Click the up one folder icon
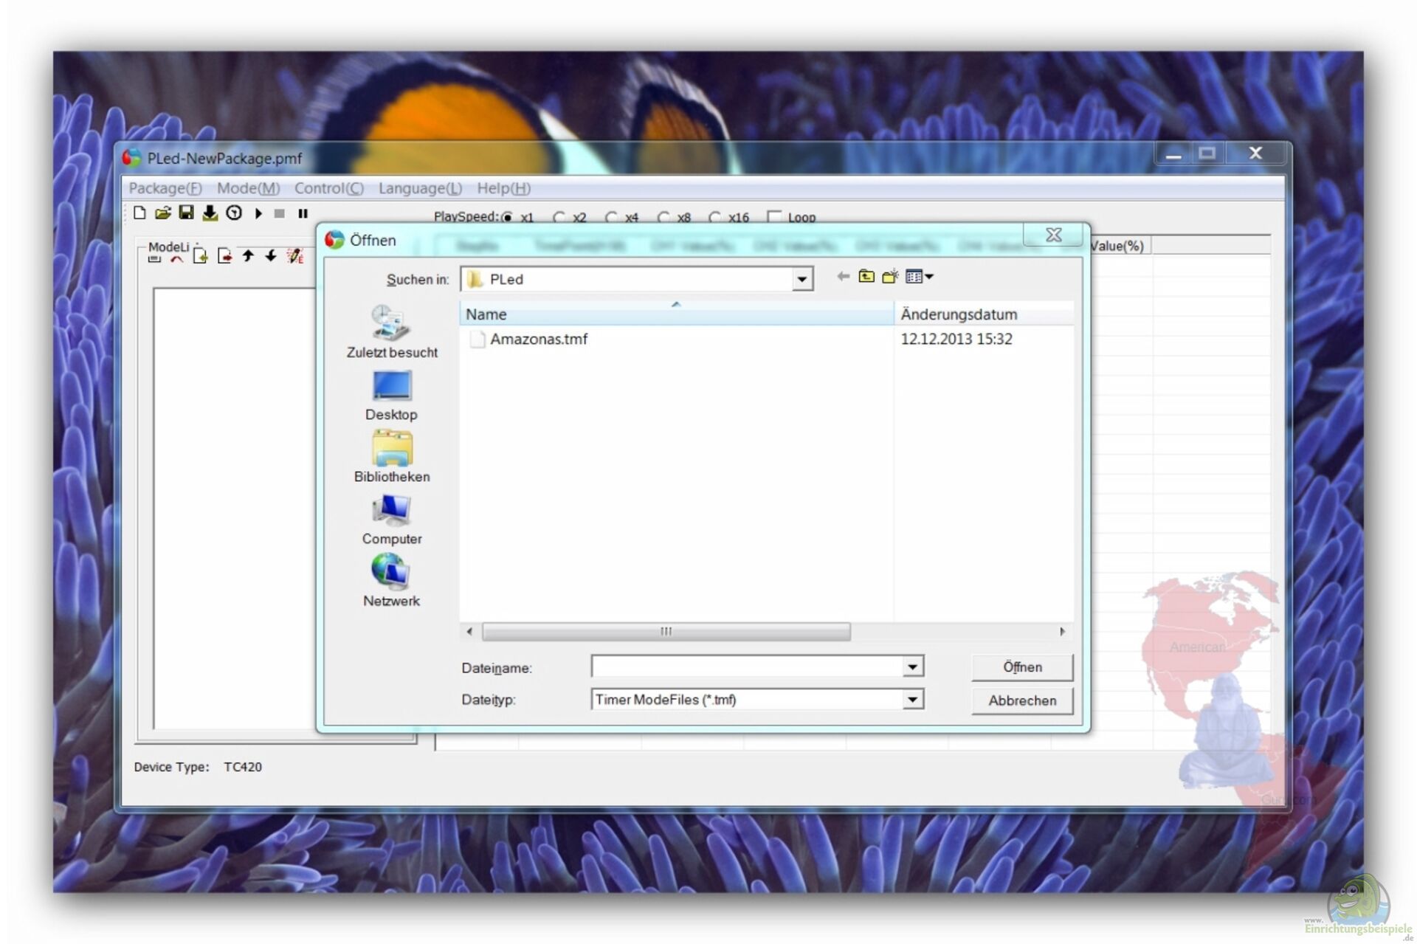Screen dimensions: 1417x944 866,277
